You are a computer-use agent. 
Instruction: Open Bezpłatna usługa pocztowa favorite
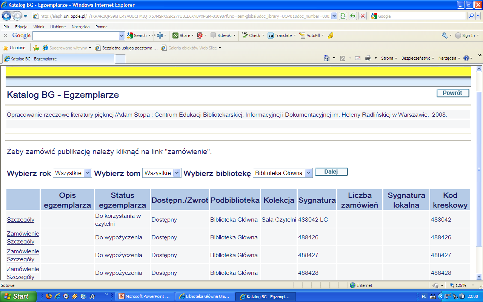coord(126,48)
